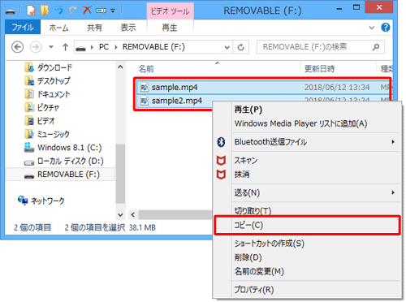Viewport: 406px width, 302px height.
Task: Open the quick access toolbar customize dropdown
Action: coord(113,11)
